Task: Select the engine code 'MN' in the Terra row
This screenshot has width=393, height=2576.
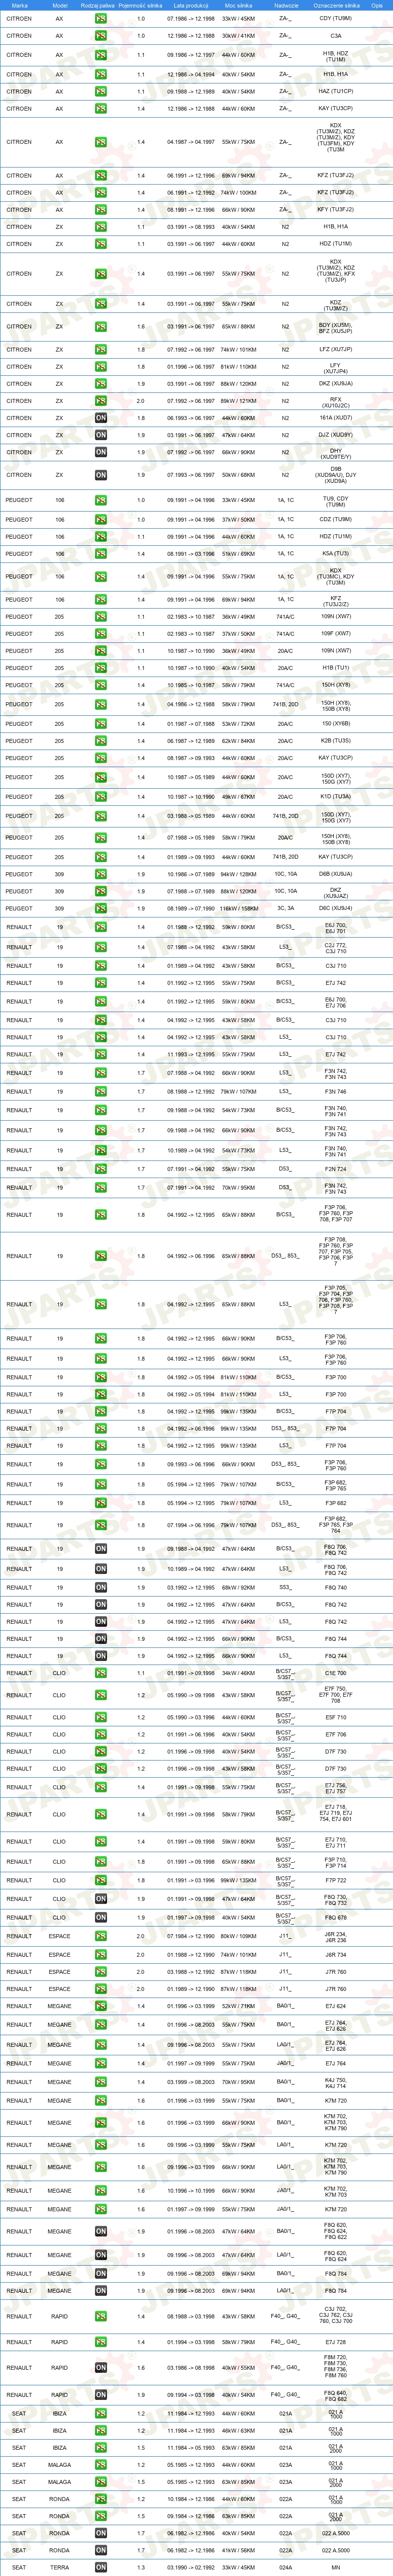Action: point(336,2567)
